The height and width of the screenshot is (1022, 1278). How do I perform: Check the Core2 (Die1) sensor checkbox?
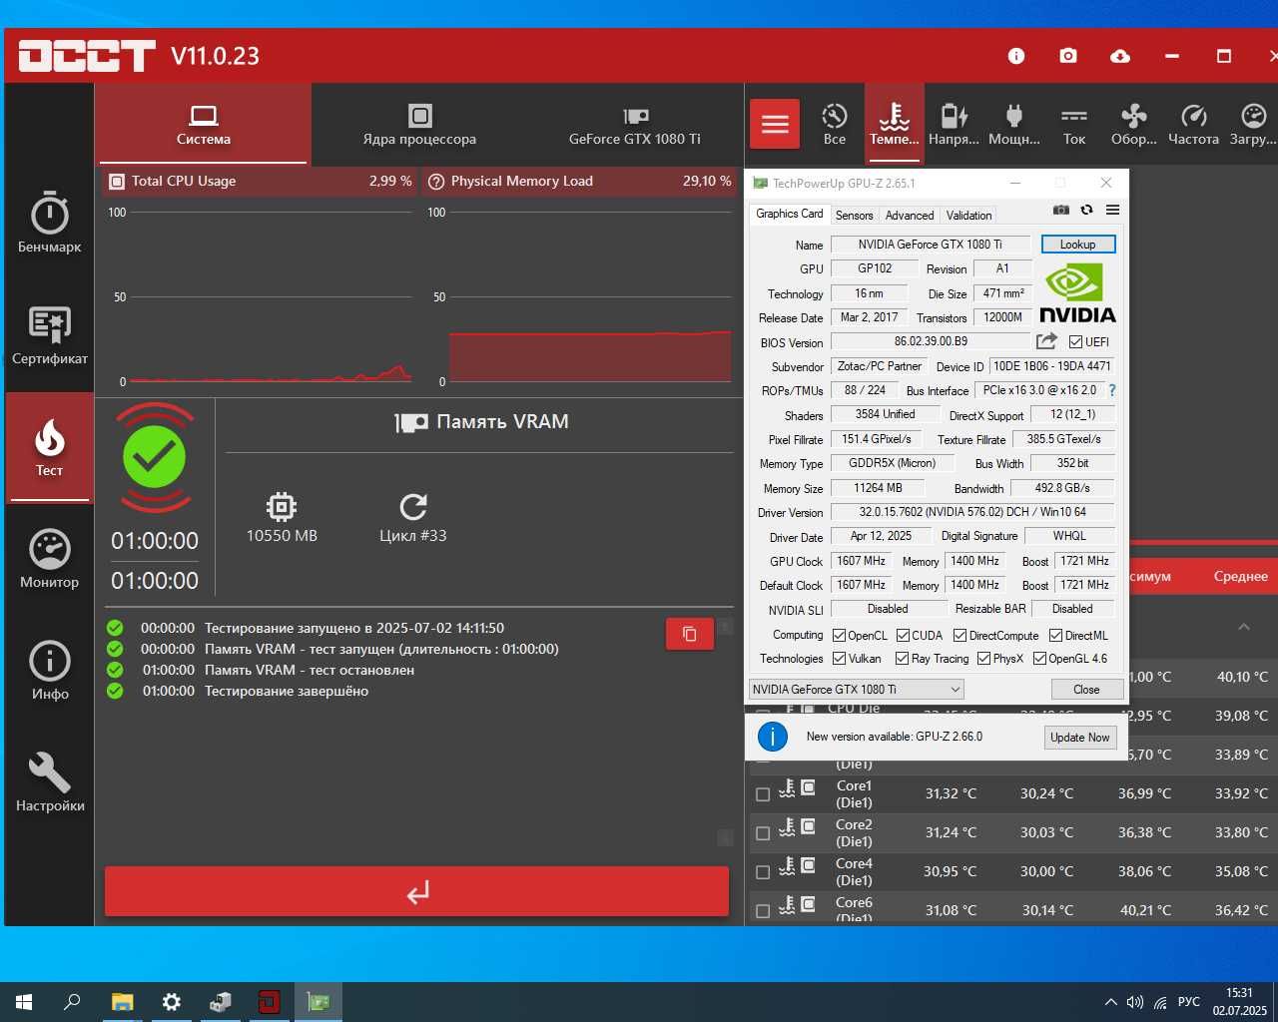[763, 833]
